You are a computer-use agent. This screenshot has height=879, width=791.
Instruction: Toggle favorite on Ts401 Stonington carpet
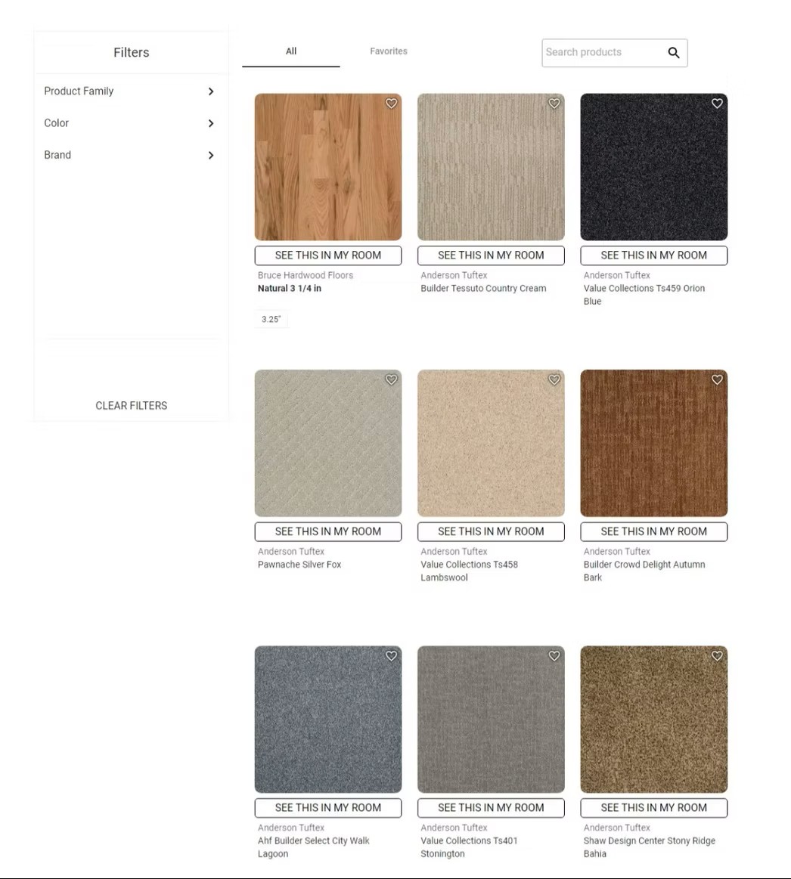[x=554, y=656]
